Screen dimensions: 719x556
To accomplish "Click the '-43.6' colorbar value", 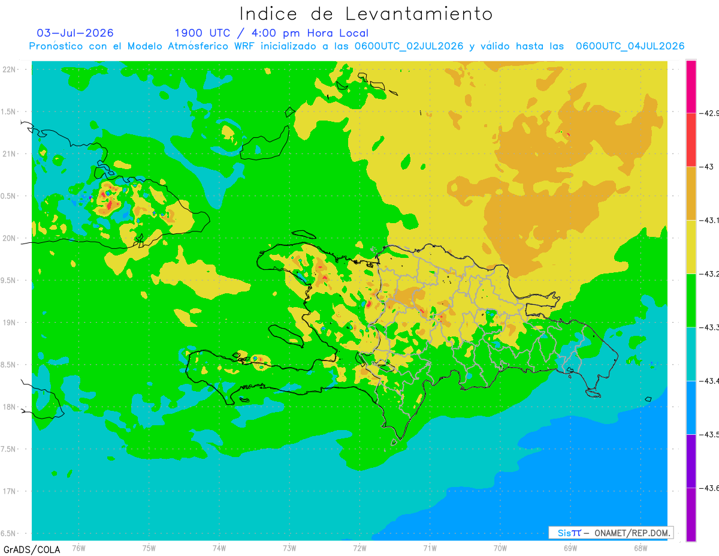I will [709, 488].
